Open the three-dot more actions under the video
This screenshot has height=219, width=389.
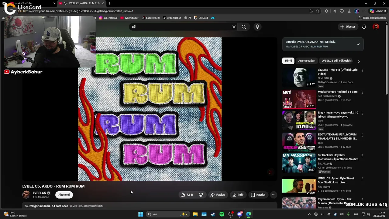pos(274,195)
